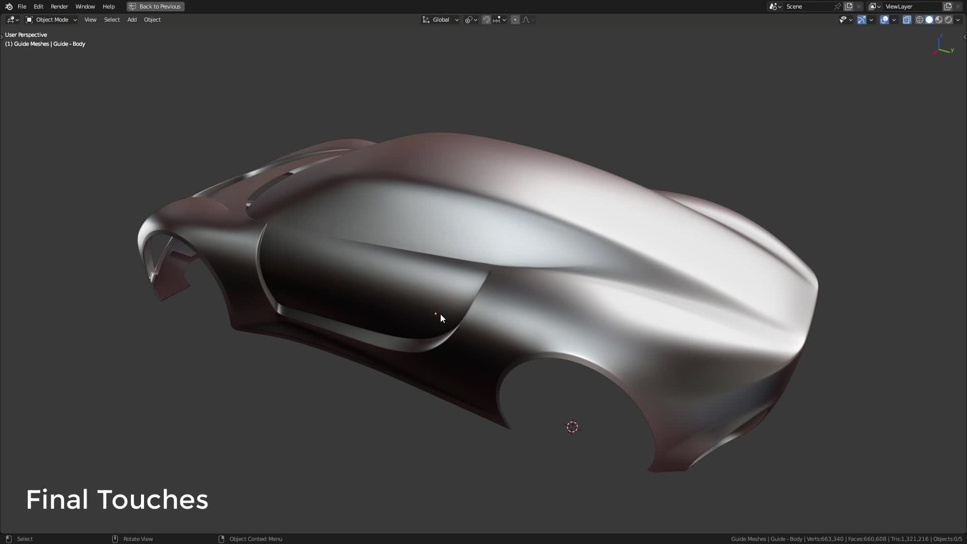Open the Window menu

(85, 7)
